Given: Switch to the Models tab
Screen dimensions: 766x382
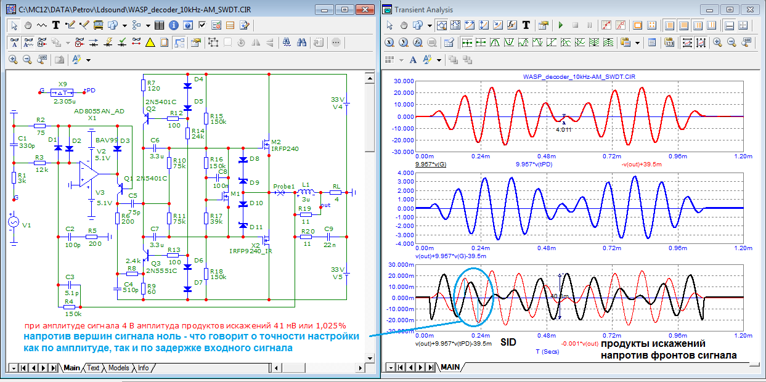Looking at the screenshot, I should (x=118, y=368).
